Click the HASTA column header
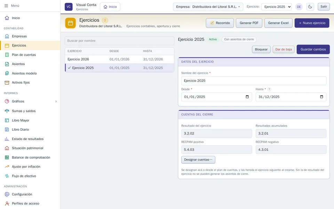 tap(148, 51)
